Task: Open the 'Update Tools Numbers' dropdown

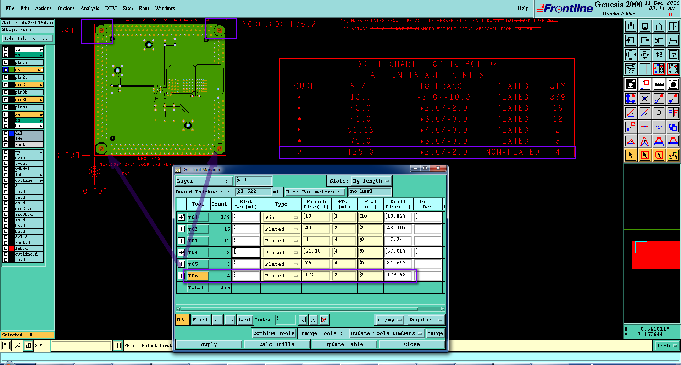Action: click(386, 333)
